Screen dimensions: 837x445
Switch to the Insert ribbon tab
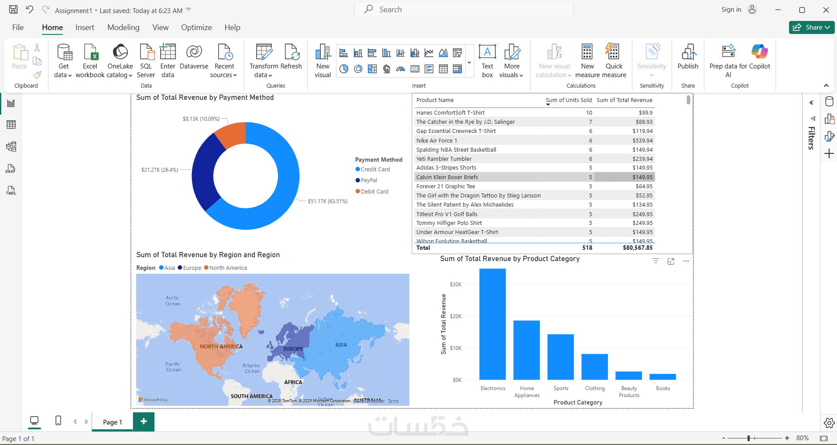point(85,27)
